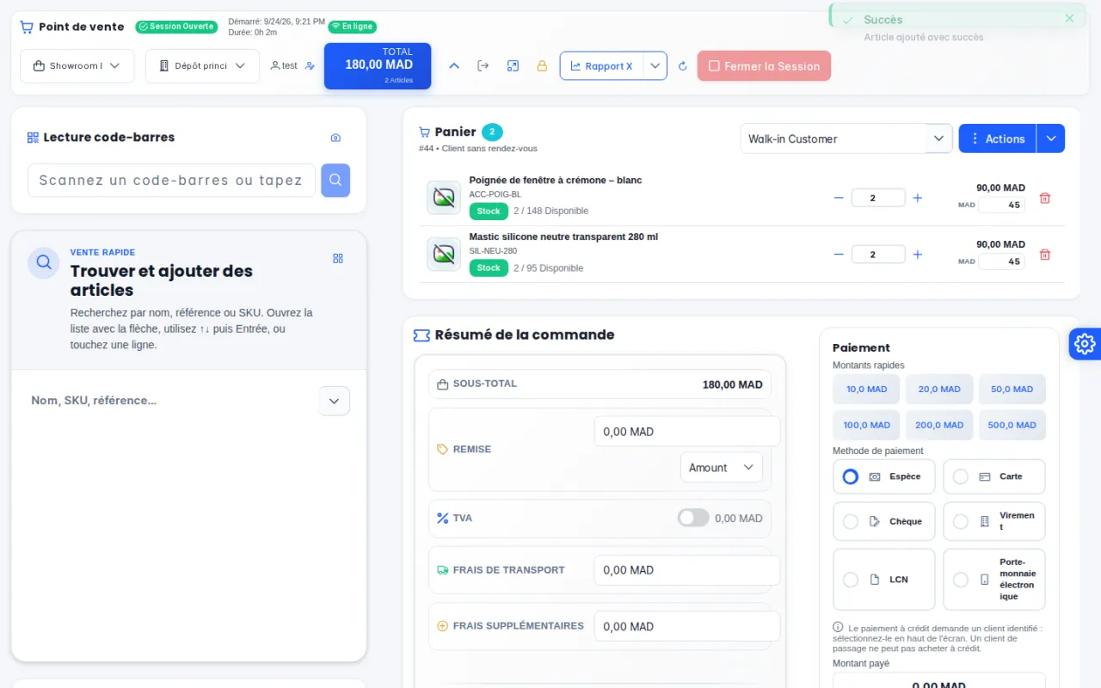Image resolution: width=1101 pixels, height=688 pixels.
Task: Click the logout arrow icon in header
Action: point(483,66)
